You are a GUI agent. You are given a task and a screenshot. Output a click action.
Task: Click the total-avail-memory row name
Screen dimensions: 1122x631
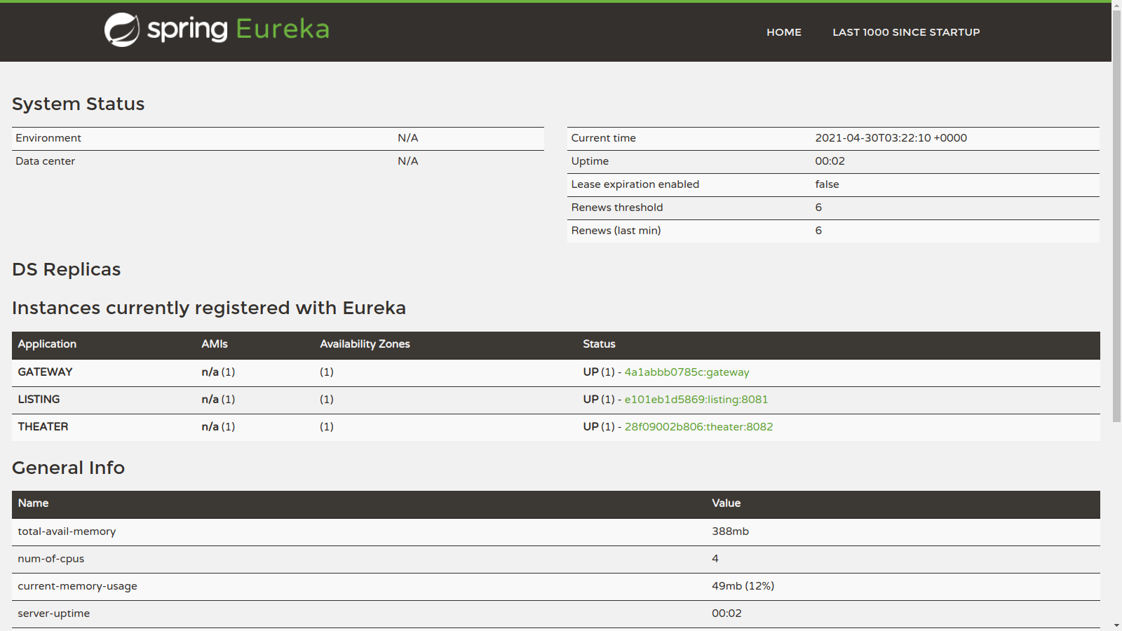[67, 531]
